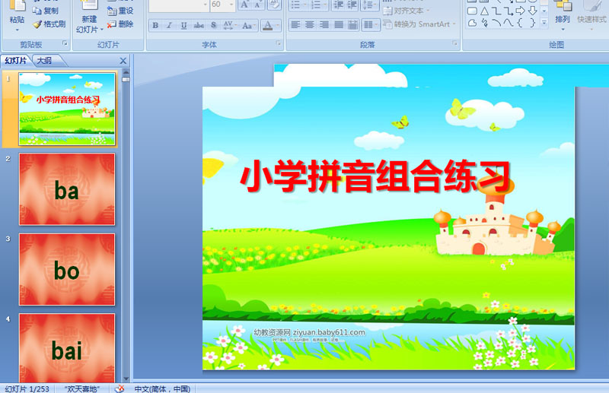
Task: Align text left
Action: coord(295,25)
